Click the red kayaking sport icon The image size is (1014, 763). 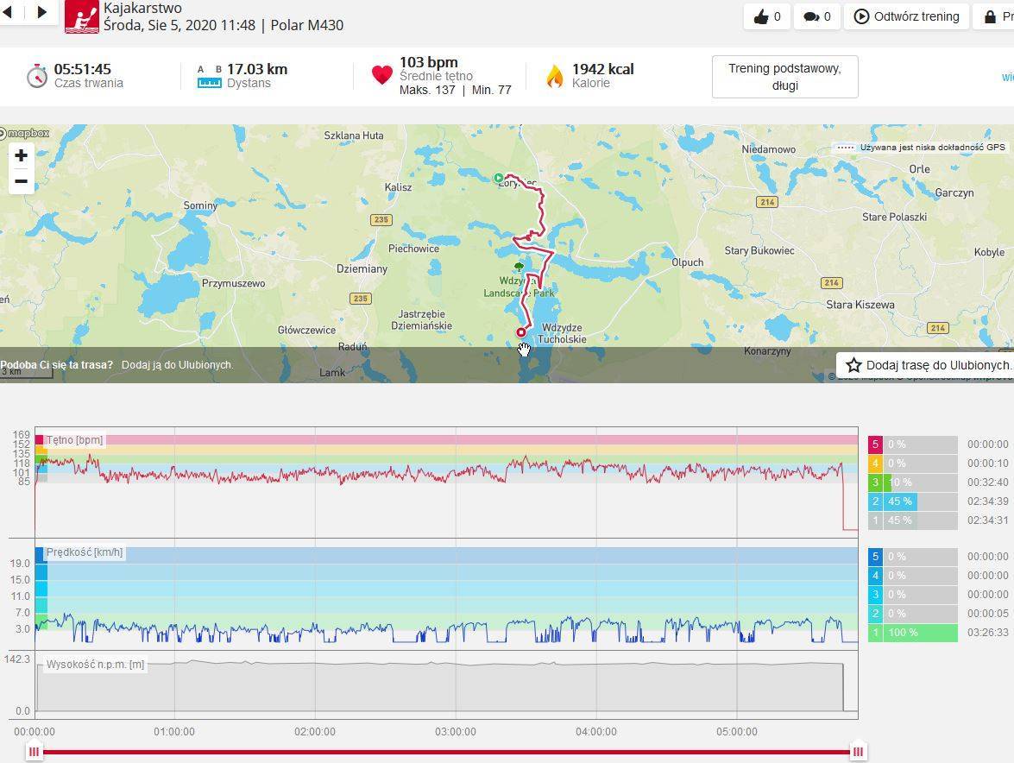pos(81,16)
